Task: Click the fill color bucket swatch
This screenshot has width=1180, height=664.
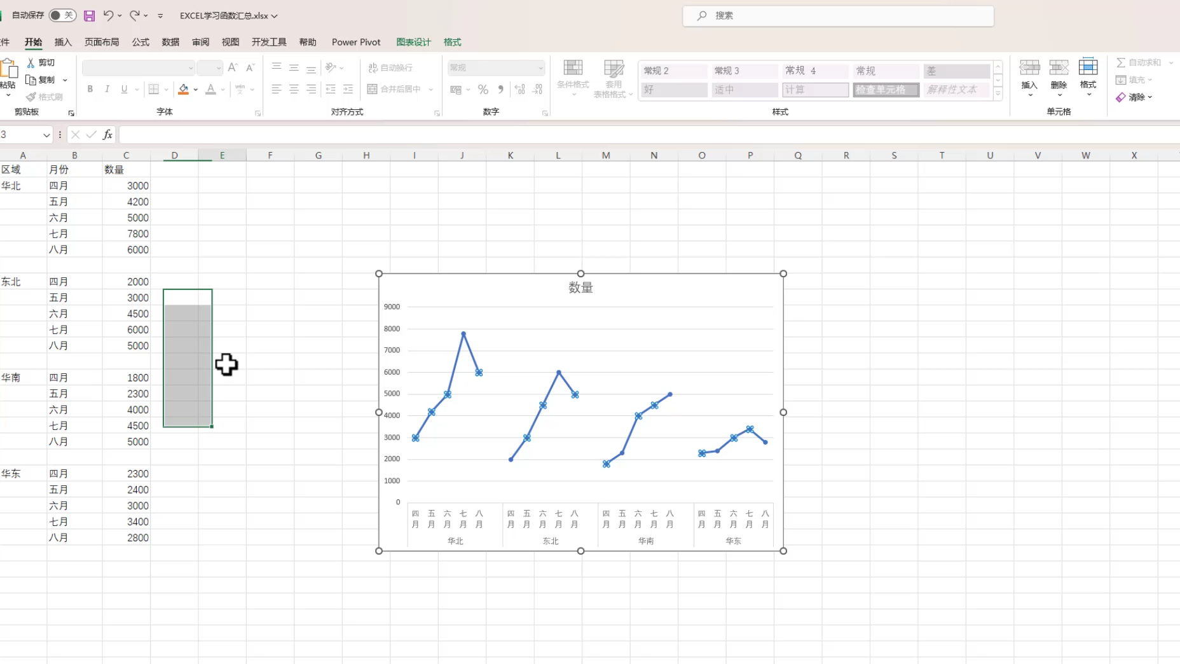Action: (x=183, y=90)
